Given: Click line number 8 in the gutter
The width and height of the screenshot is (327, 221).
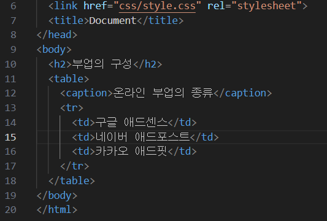Looking at the screenshot, I should 13,34.
